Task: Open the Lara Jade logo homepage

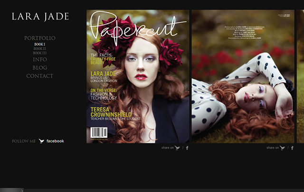Action: (40, 17)
